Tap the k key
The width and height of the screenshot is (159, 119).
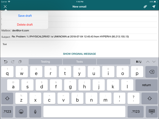tap(113, 85)
